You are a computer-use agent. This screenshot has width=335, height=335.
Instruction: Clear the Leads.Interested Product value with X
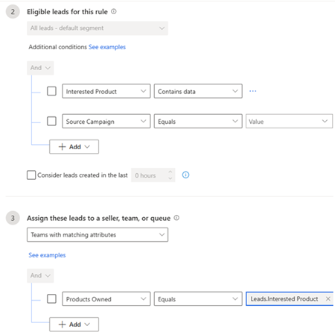[328, 298]
